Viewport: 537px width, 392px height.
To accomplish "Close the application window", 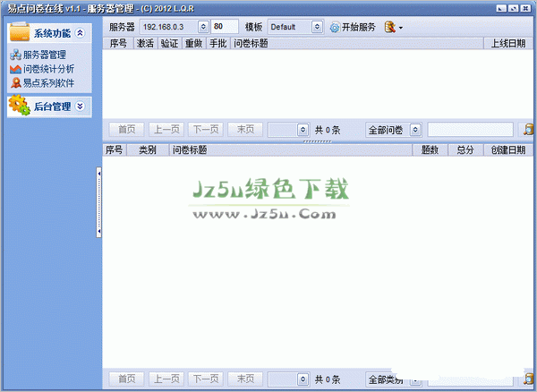I will pyautogui.click(x=525, y=9).
